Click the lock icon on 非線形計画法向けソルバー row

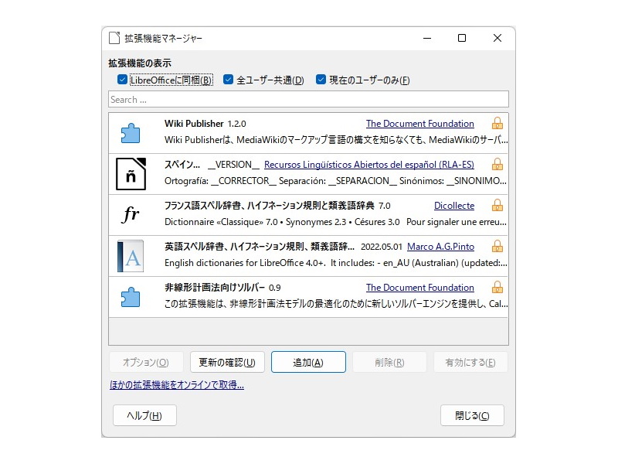tap(497, 287)
